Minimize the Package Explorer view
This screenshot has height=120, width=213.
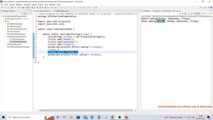pos(28,10)
